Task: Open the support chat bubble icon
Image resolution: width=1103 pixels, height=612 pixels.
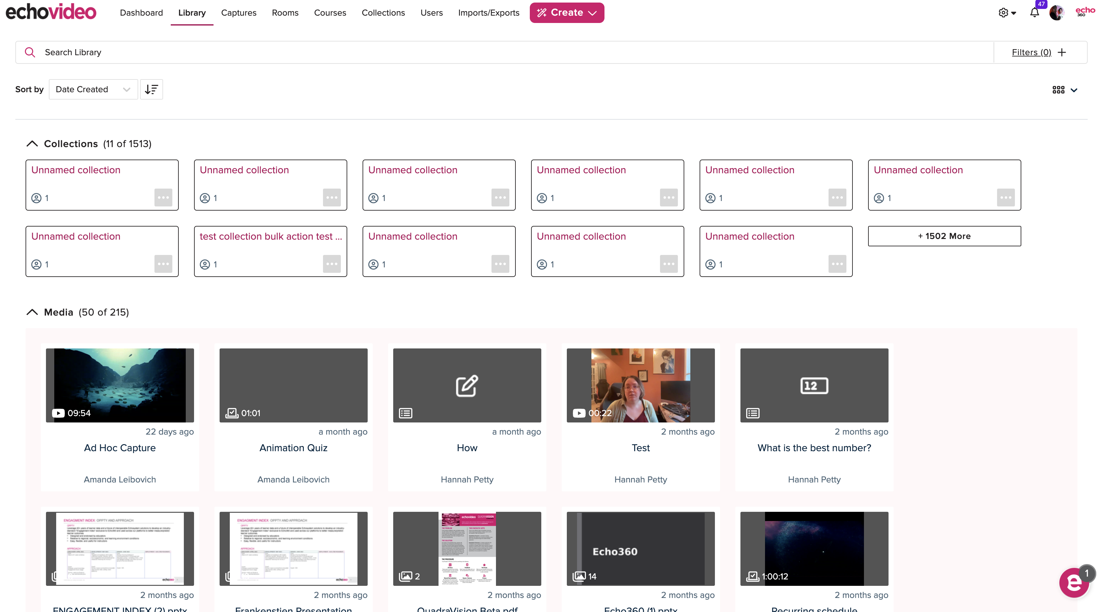Action: [1074, 583]
